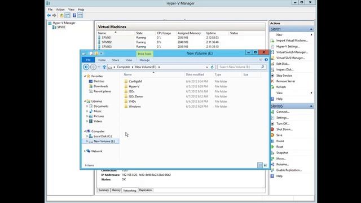Image resolution: width=361 pixels, height=203 pixels.
Task: Click the Save orange icon for SRV005
Action: [x=272, y=135]
